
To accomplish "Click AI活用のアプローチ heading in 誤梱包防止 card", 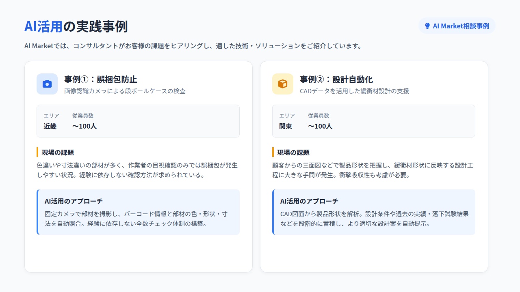I will click(74, 201).
